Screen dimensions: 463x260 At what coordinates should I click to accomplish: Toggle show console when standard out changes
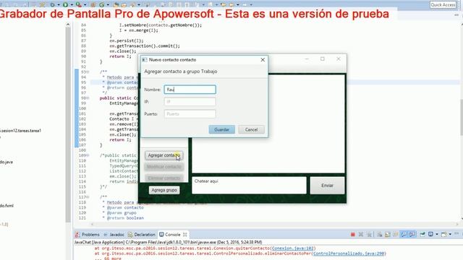click(x=404, y=234)
